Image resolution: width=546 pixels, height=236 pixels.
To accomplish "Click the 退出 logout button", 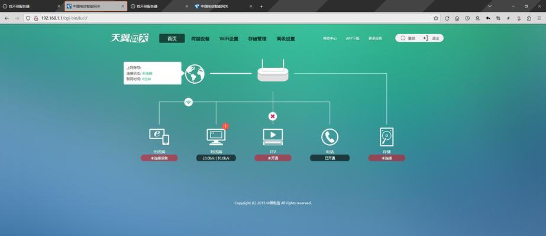I will (x=432, y=38).
